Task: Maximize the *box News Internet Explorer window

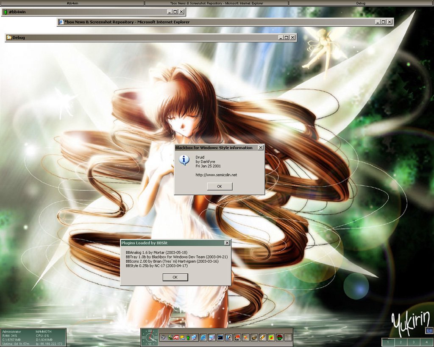Action: pyautogui.click(x=383, y=22)
